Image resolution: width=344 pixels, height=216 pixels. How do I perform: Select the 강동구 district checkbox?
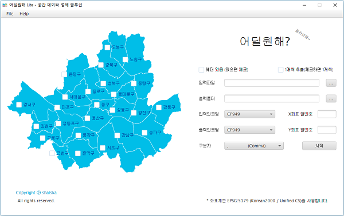159,107
